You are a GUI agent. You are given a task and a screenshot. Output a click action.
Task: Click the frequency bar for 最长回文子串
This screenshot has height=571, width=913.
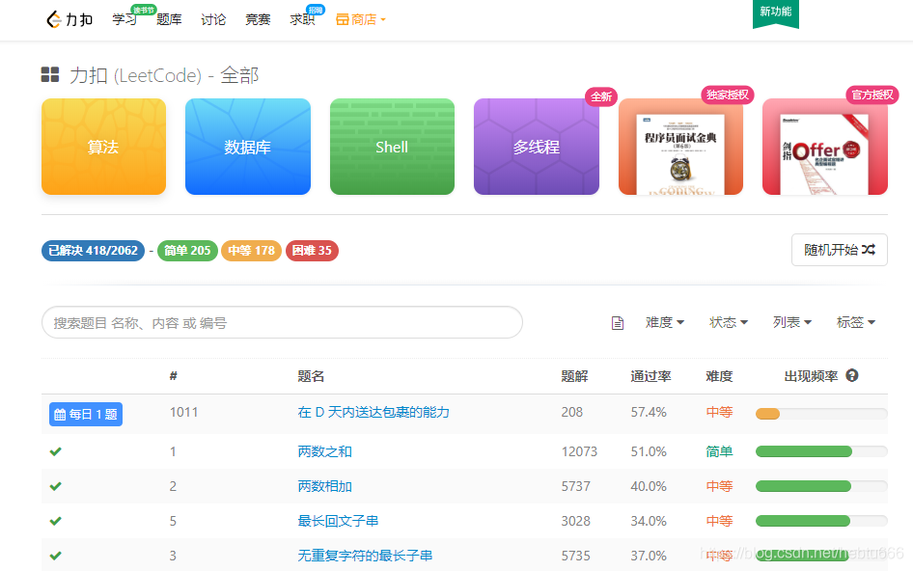pyautogui.click(x=821, y=521)
